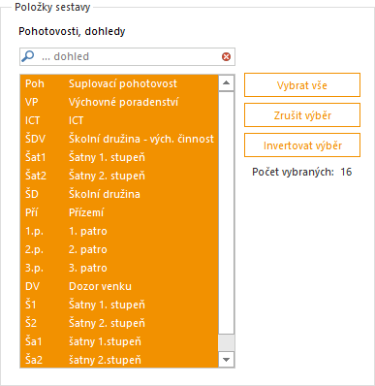Select the Přízemí list item
Screen dimensions: 375x386
(119, 212)
